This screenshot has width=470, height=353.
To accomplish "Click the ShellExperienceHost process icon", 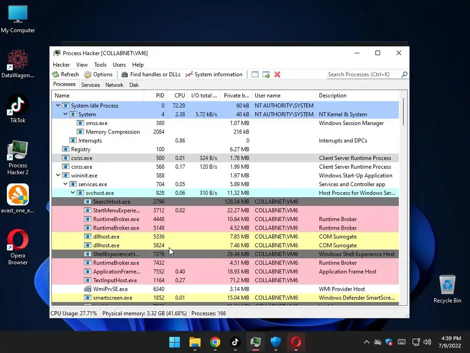I will point(88,254).
